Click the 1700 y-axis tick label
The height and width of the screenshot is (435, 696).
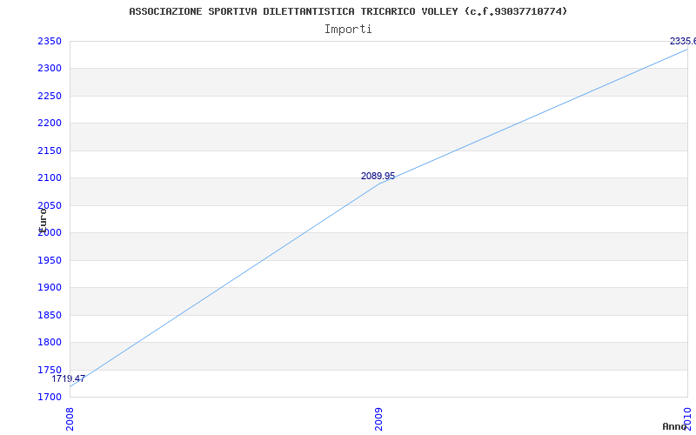click(50, 397)
